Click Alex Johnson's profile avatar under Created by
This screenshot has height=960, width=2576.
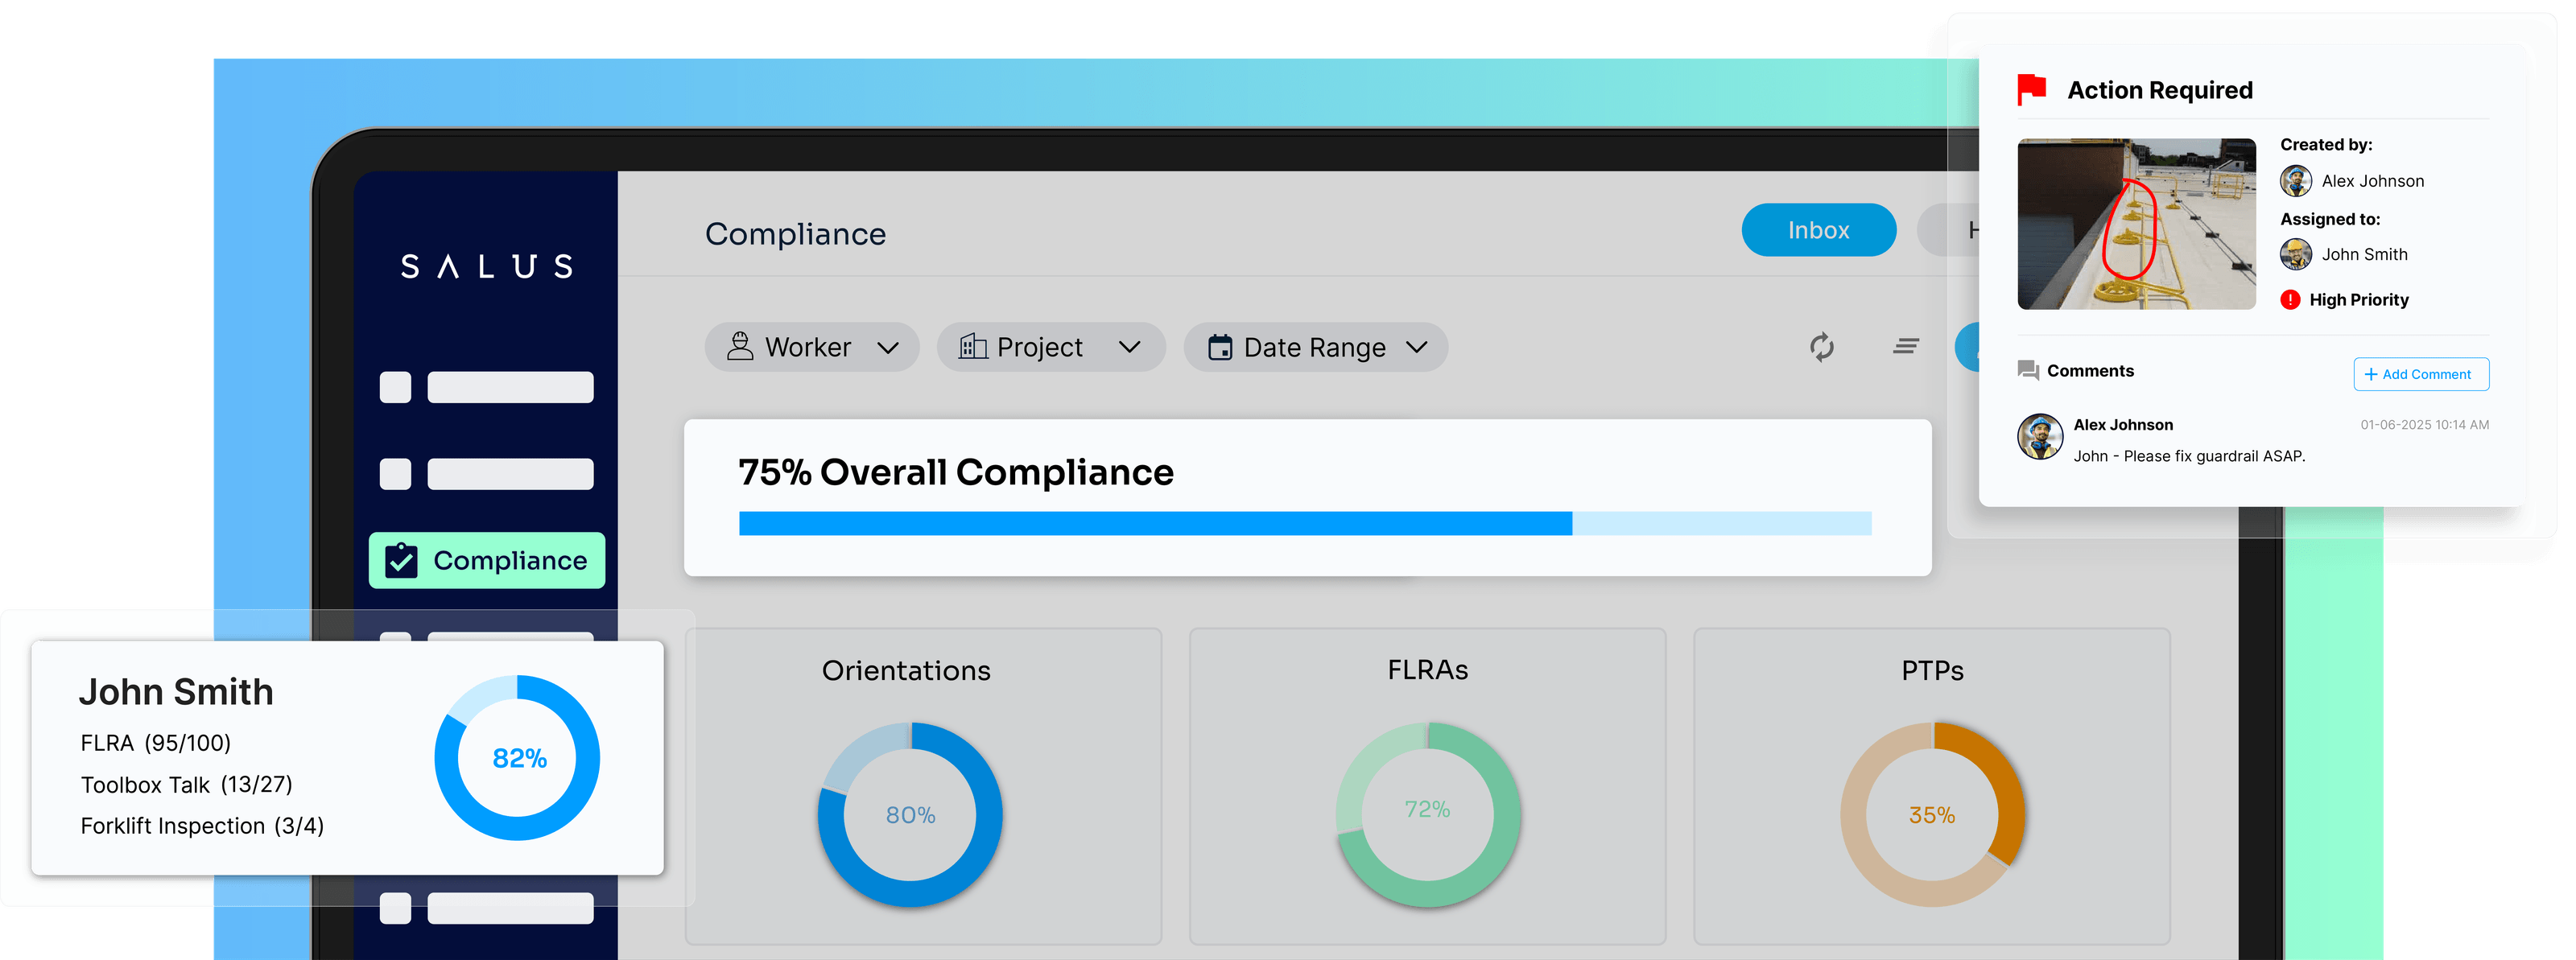point(2296,181)
